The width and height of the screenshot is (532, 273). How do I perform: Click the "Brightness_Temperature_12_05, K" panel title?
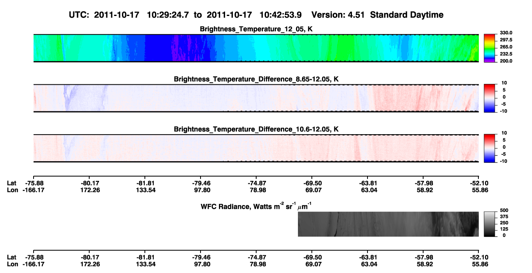pos(256,29)
